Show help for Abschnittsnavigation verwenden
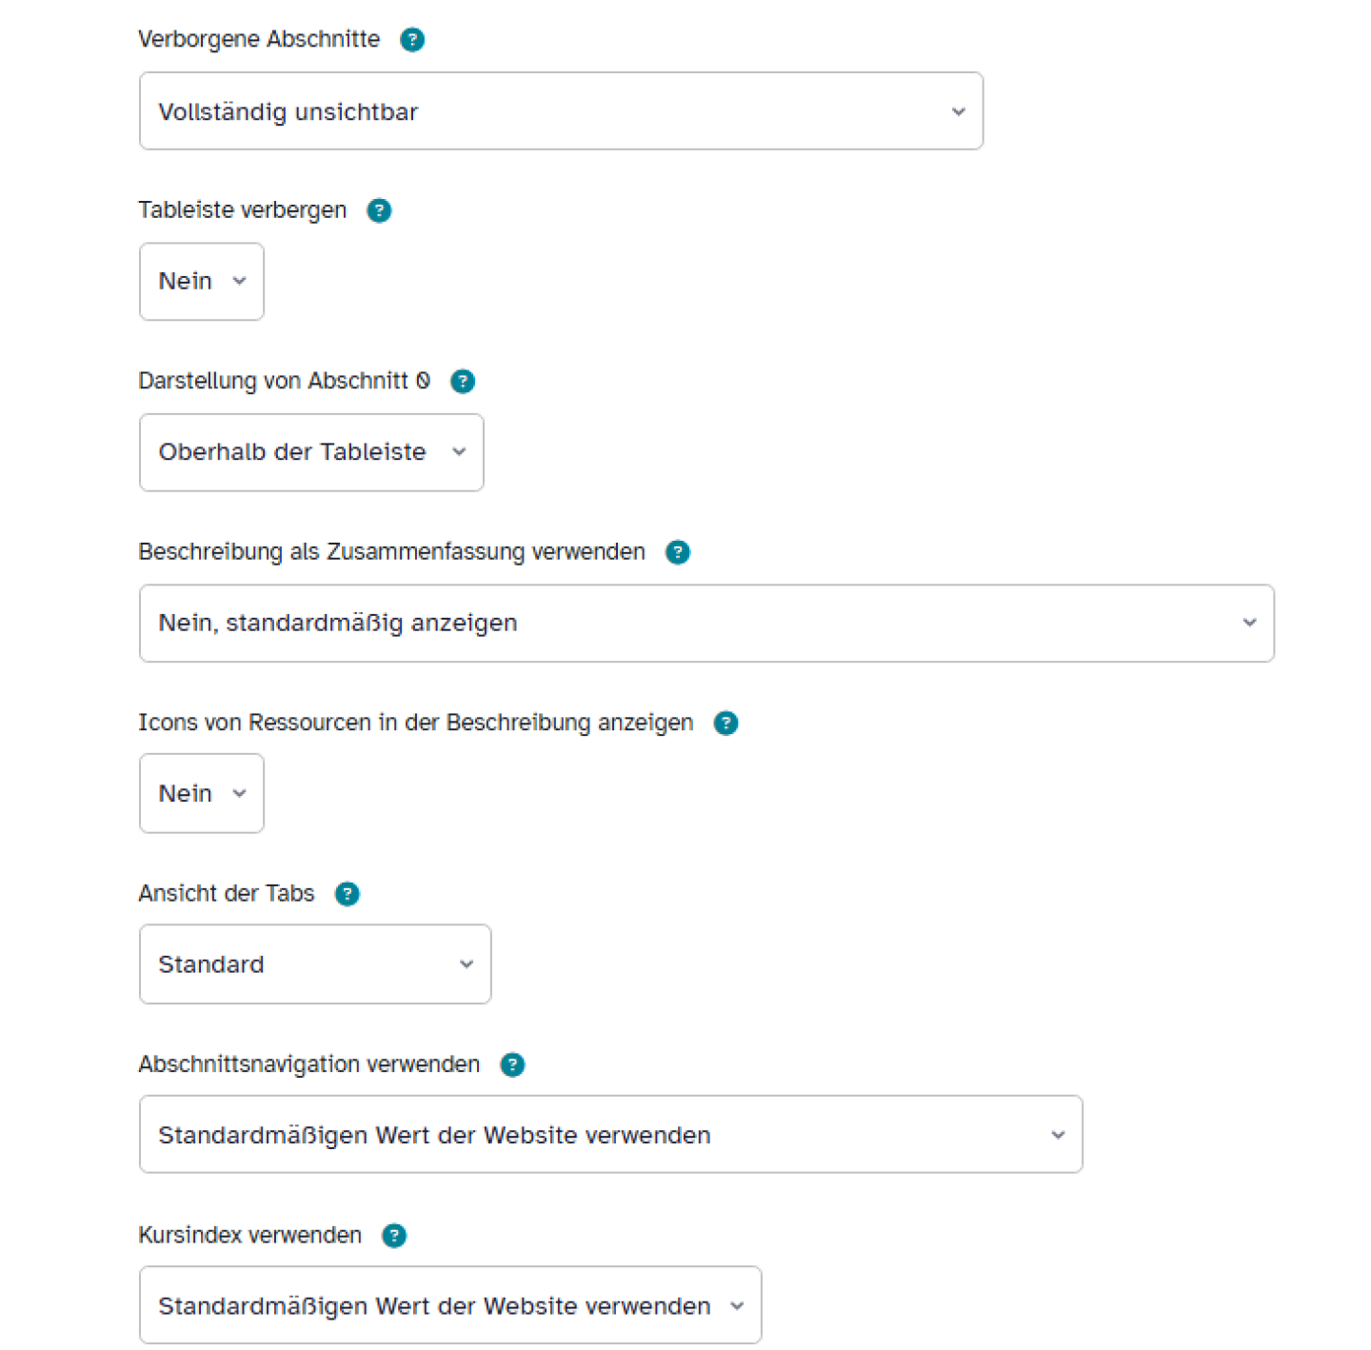 click(x=513, y=1064)
